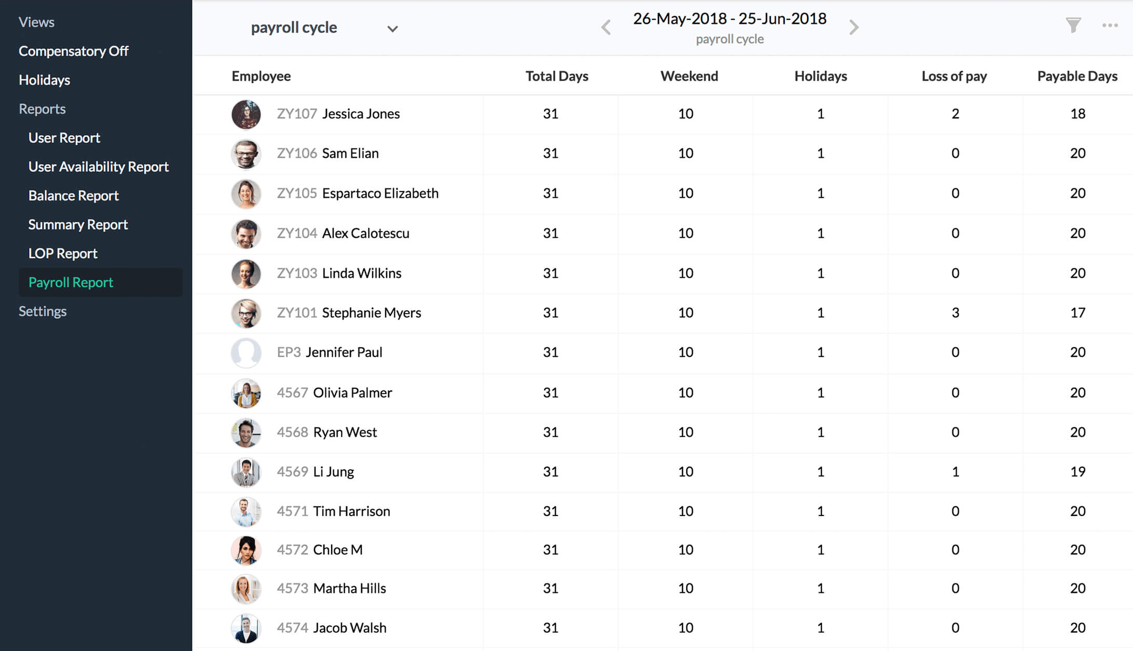Screen dimensions: 1133x651
Task: Advance to next payroll cycle period
Action: point(854,27)
